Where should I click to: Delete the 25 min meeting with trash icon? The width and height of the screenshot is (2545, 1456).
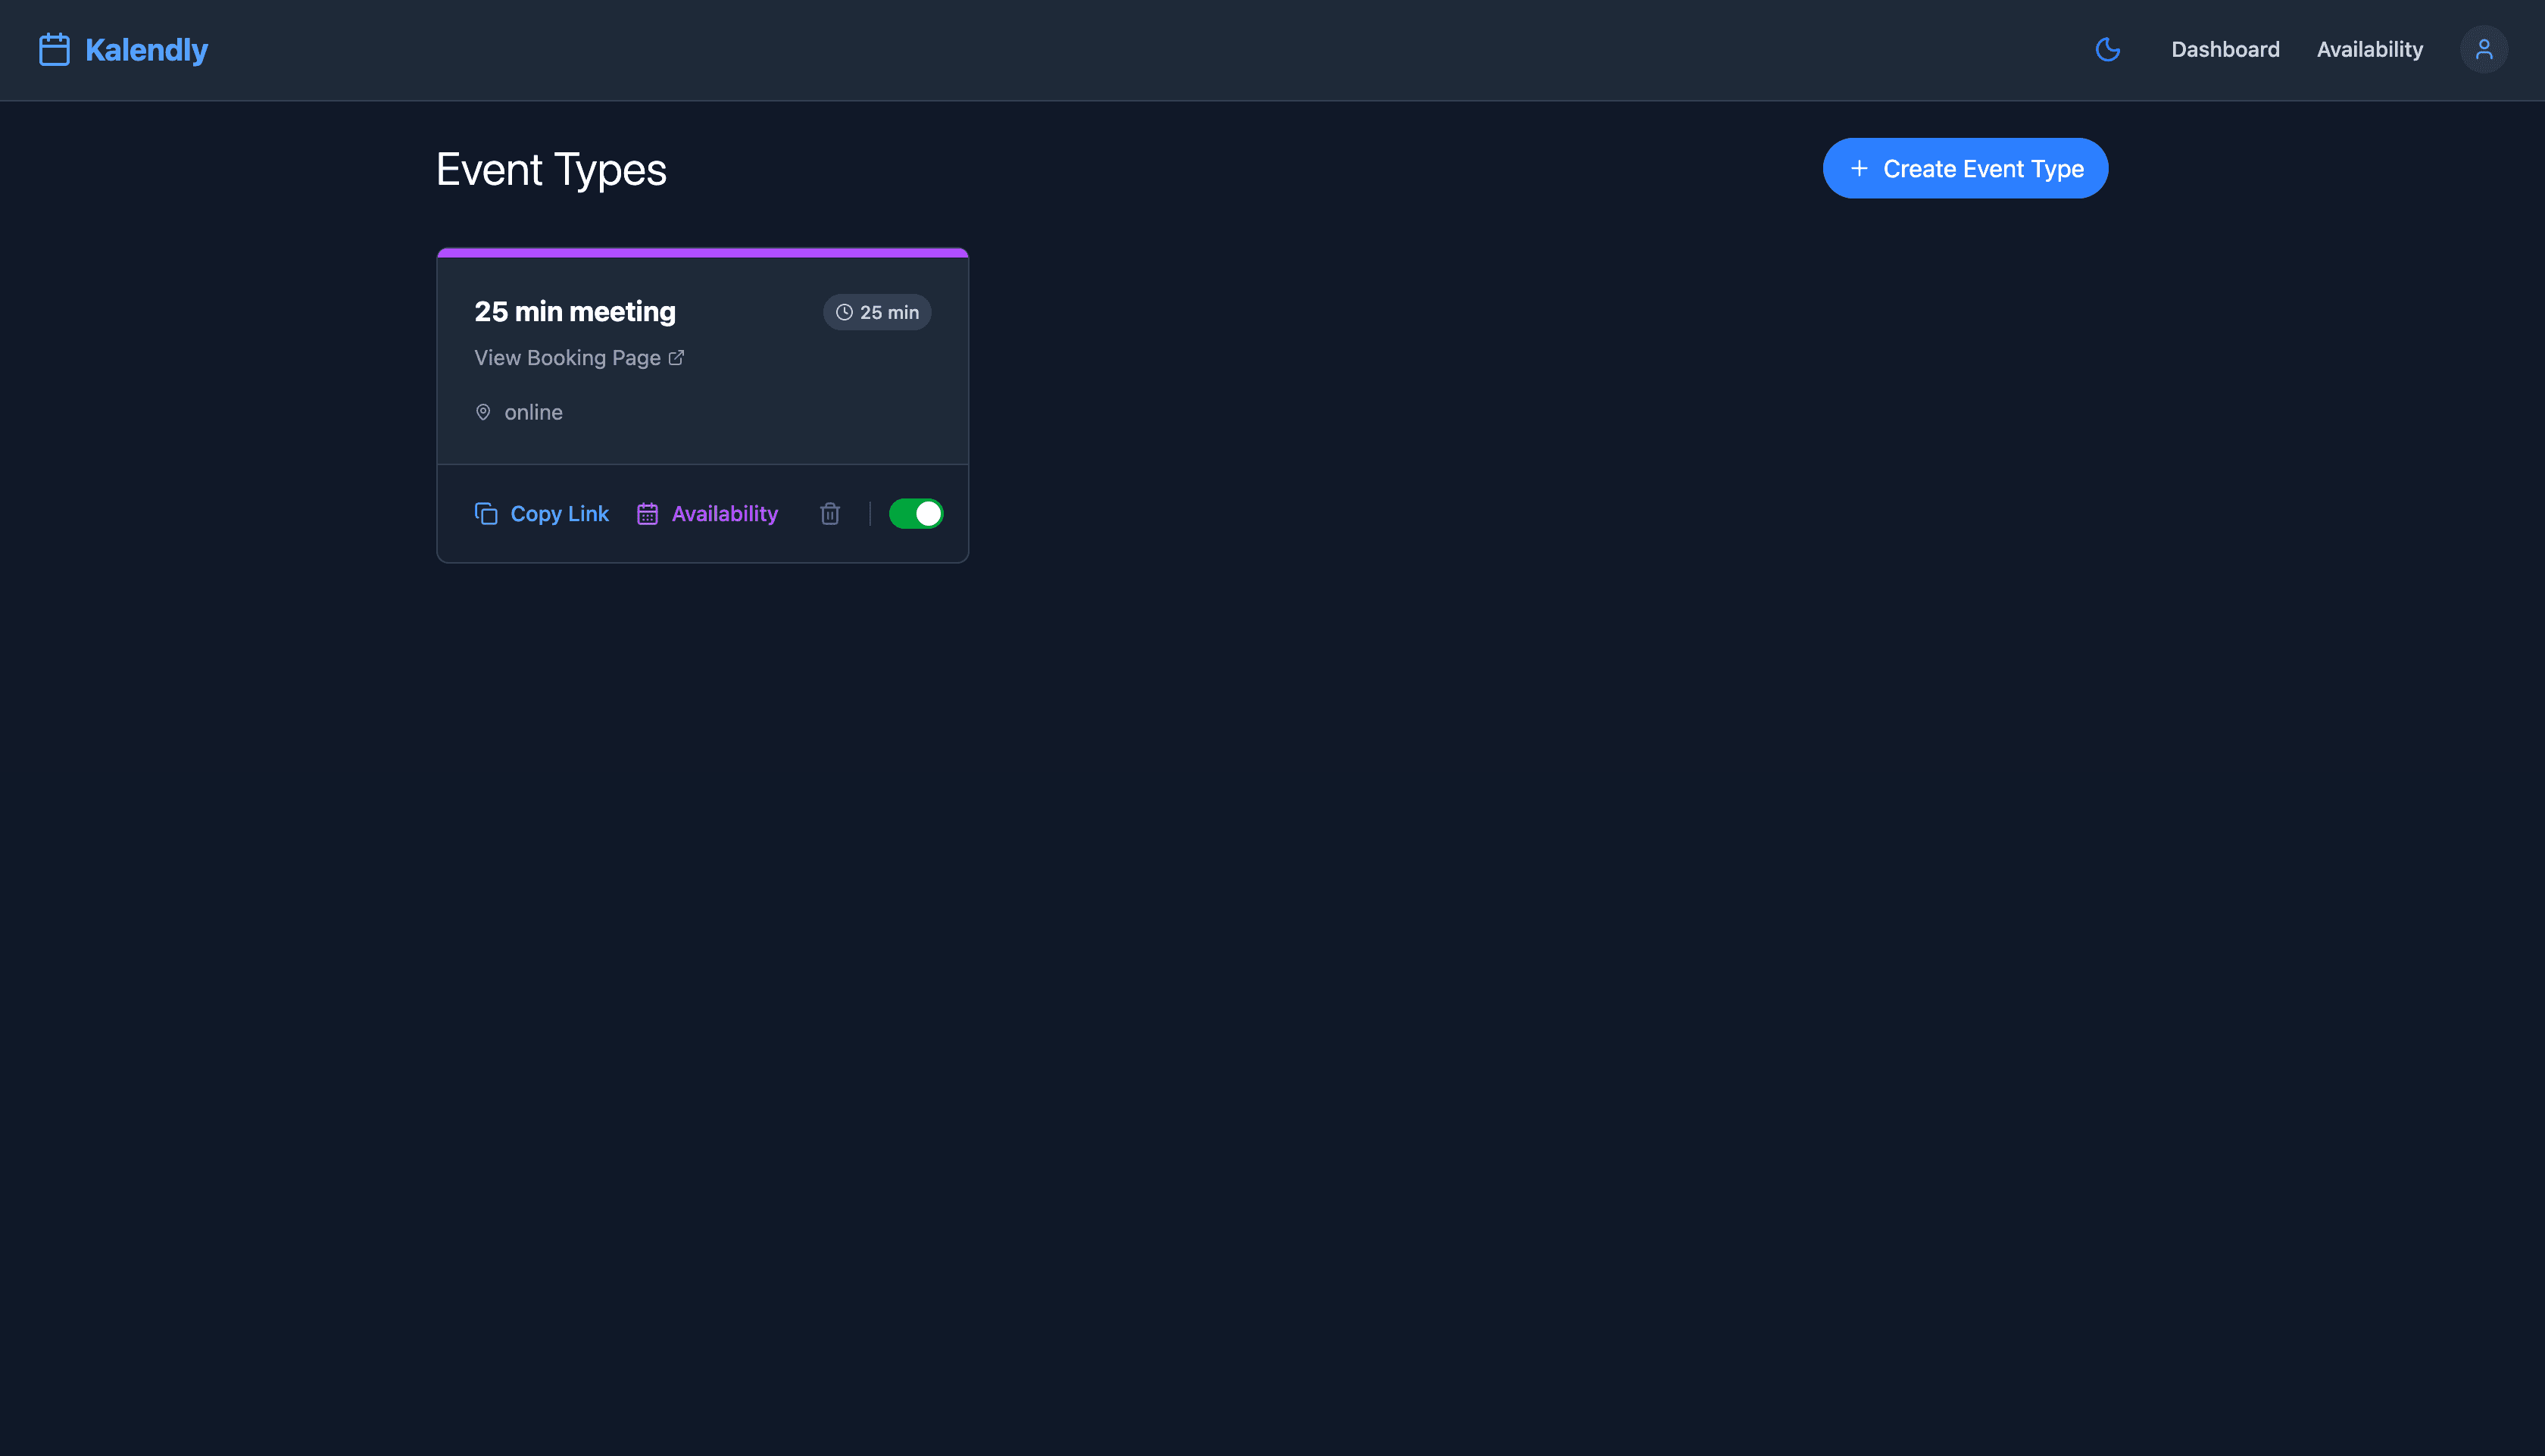[829, 513]
